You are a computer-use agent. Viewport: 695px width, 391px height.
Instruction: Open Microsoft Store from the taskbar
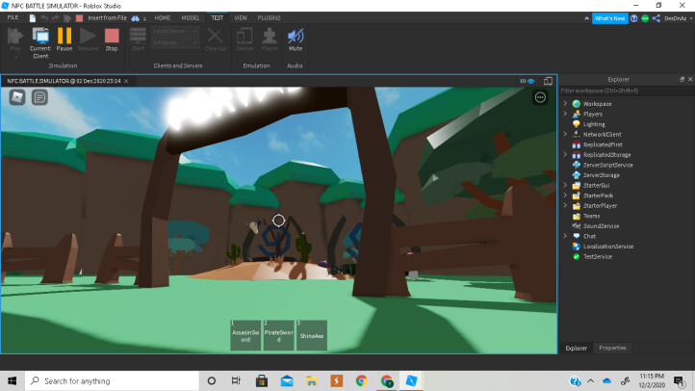262,380
